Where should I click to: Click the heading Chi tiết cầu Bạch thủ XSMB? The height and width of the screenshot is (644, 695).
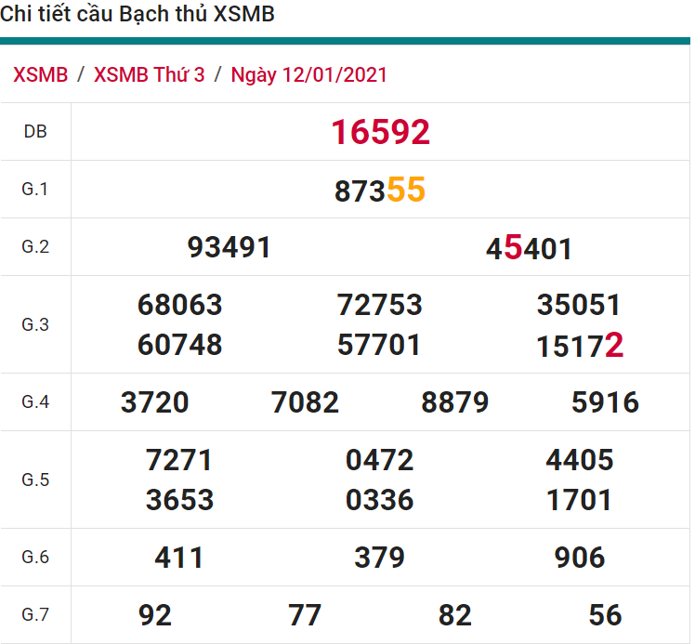pyautogui.click(x=138, y=16)
